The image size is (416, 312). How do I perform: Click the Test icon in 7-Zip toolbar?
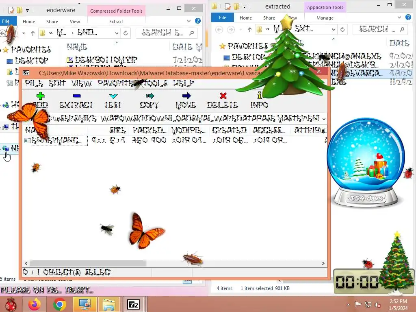113,96
